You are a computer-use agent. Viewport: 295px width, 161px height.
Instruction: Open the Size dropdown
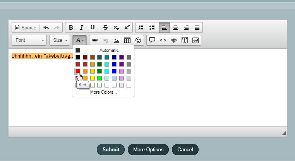60,40
